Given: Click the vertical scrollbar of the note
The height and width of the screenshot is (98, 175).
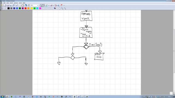Looking at the screenshot, I should pyautogui.click(x=174, y=51).
